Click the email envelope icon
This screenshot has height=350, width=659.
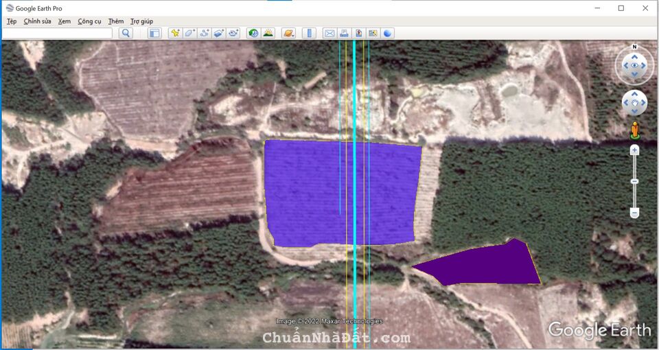click(329, 33)
